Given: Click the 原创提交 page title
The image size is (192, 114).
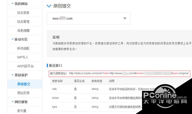Looking at the screenshot, I should click(x=62, y=6).
